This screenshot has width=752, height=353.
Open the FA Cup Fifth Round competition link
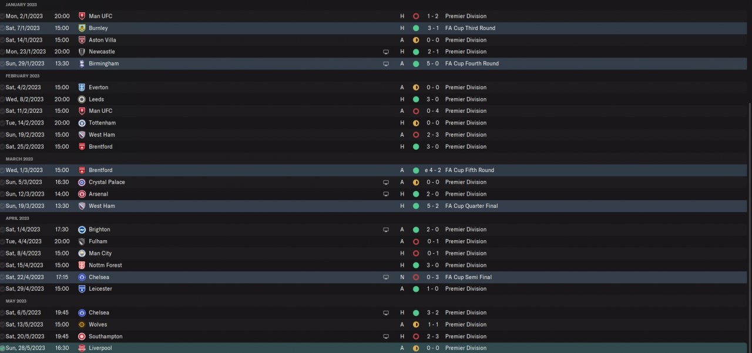coord(469,170)
